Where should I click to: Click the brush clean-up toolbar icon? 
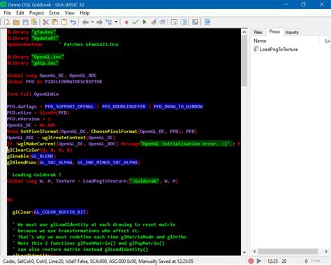[x=154, y=22]
